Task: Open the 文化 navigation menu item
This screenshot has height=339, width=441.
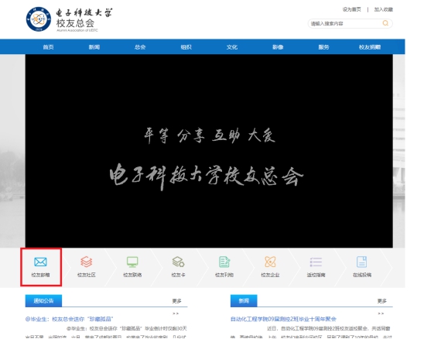Action: click(x=232, y=47)
